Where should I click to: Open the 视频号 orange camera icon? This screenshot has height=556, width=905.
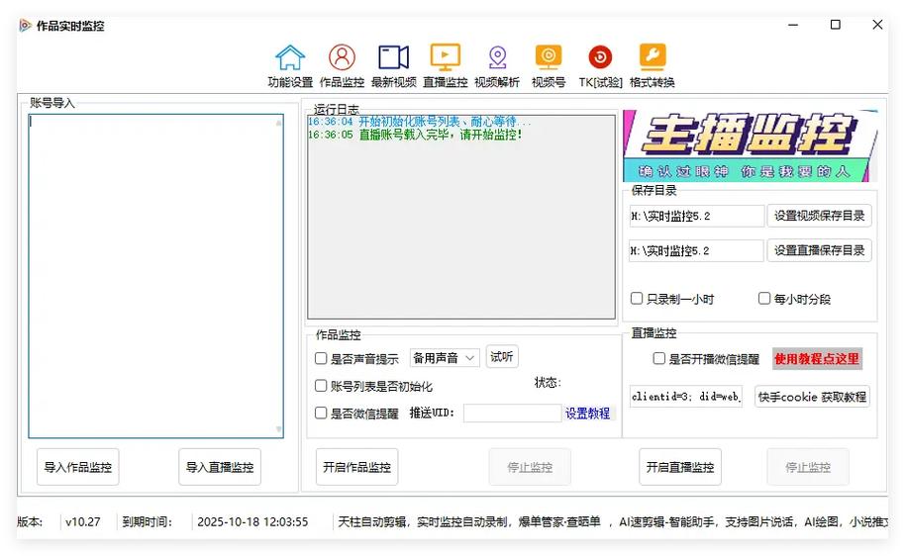pos(549,57)
